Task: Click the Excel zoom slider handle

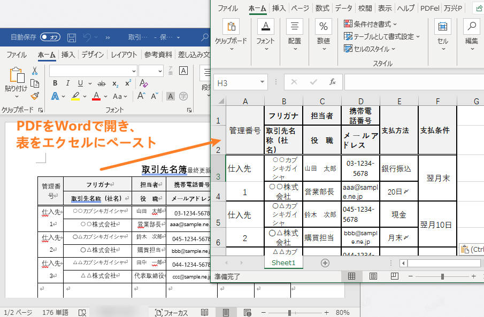Action: pos(442,276)
